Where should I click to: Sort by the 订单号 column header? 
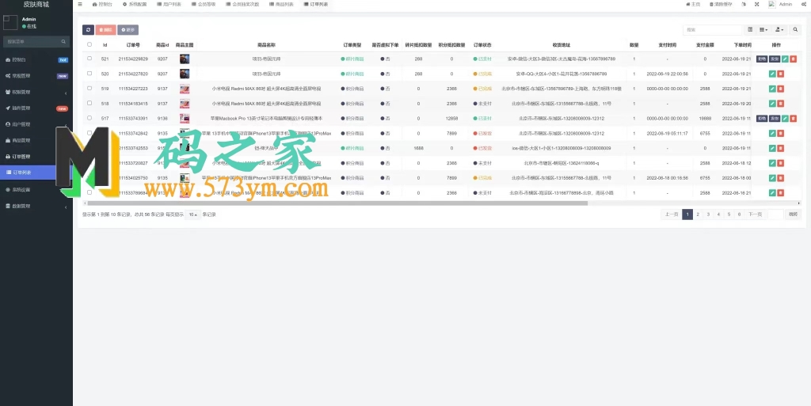(x=133, y=45)
